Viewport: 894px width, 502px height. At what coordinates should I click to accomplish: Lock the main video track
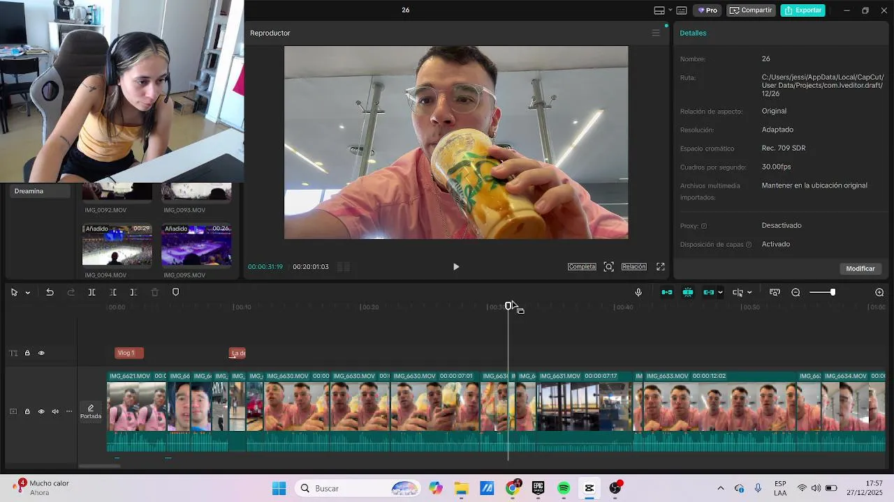(x=27, y=411)
